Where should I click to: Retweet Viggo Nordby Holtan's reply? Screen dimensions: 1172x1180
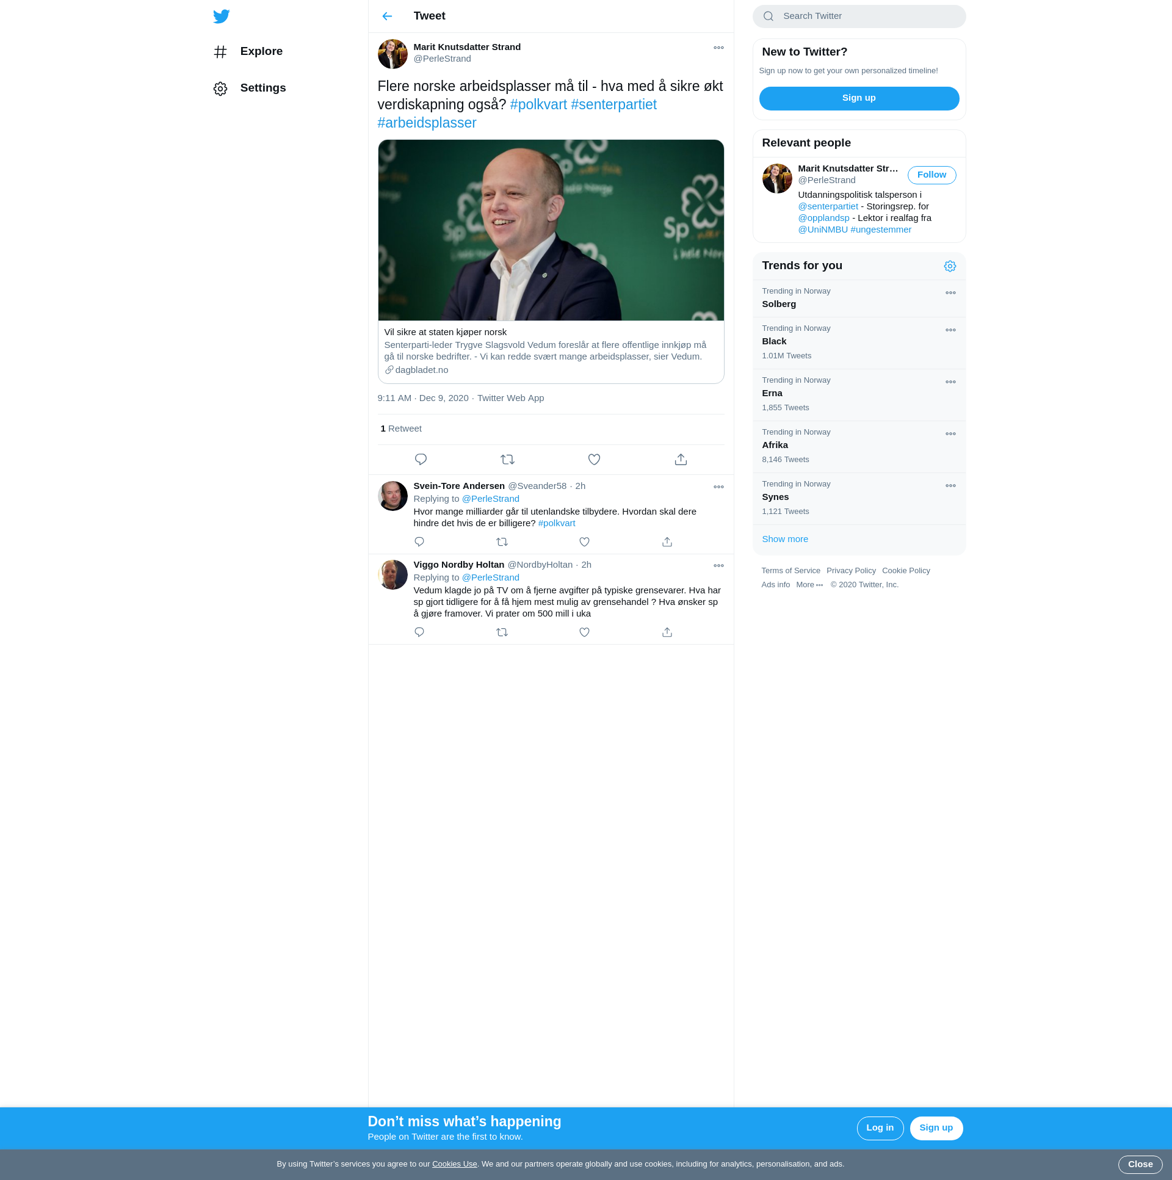click(x=501, y=632)
